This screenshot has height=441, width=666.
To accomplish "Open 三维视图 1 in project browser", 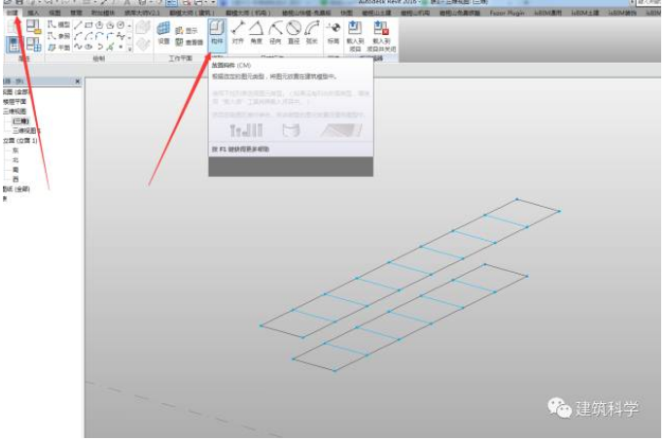I will [26, 131].
